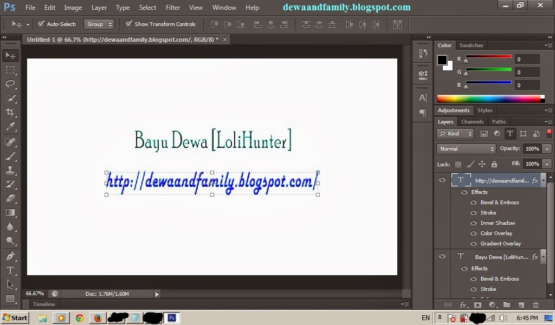Toggle Inner Shadow effect visibility

tap(474, 223)
